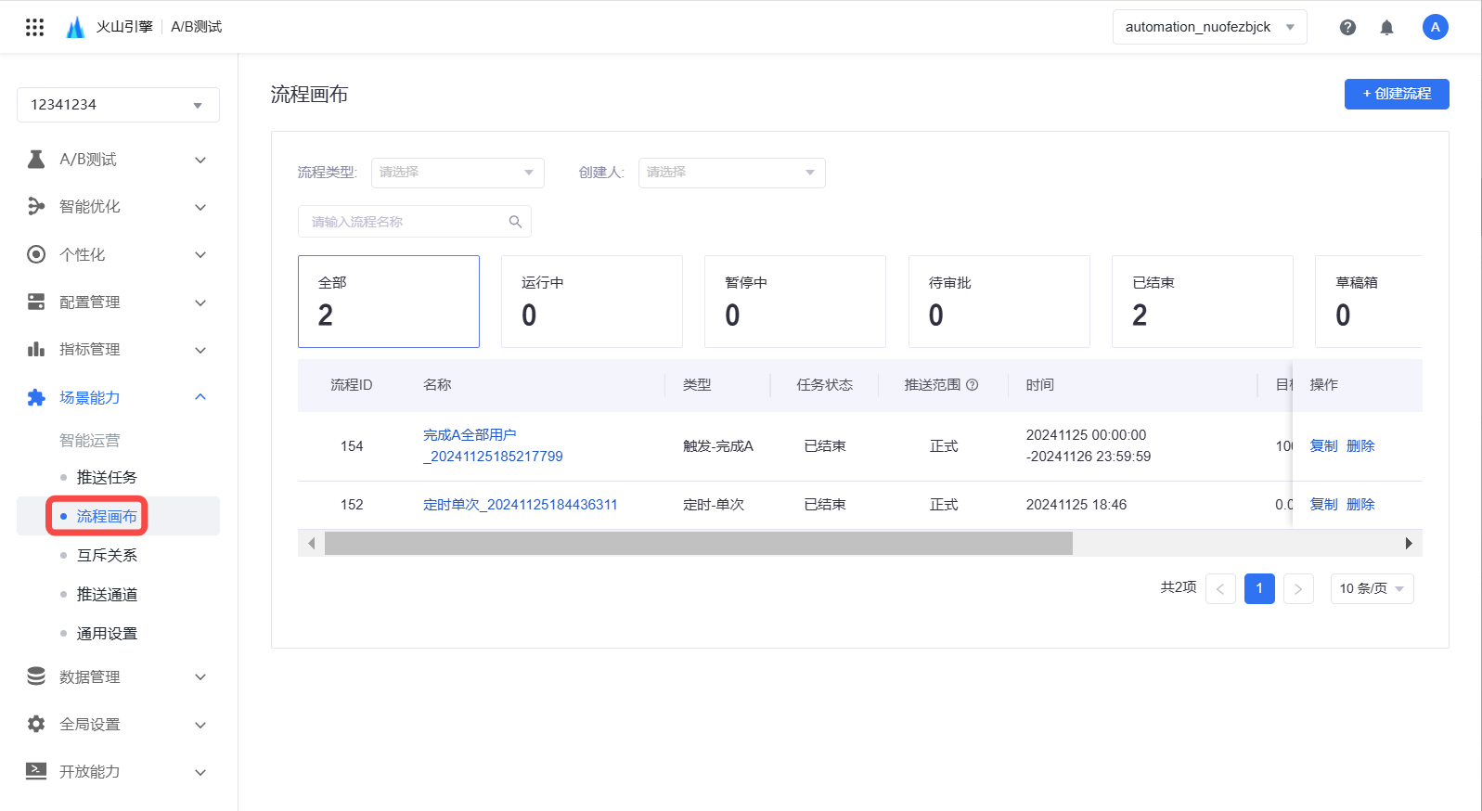The height and width of the screenshot is (811, 1482).
Task: Click the horizontal table scrollbar thumb
Action: coord(698,543)
